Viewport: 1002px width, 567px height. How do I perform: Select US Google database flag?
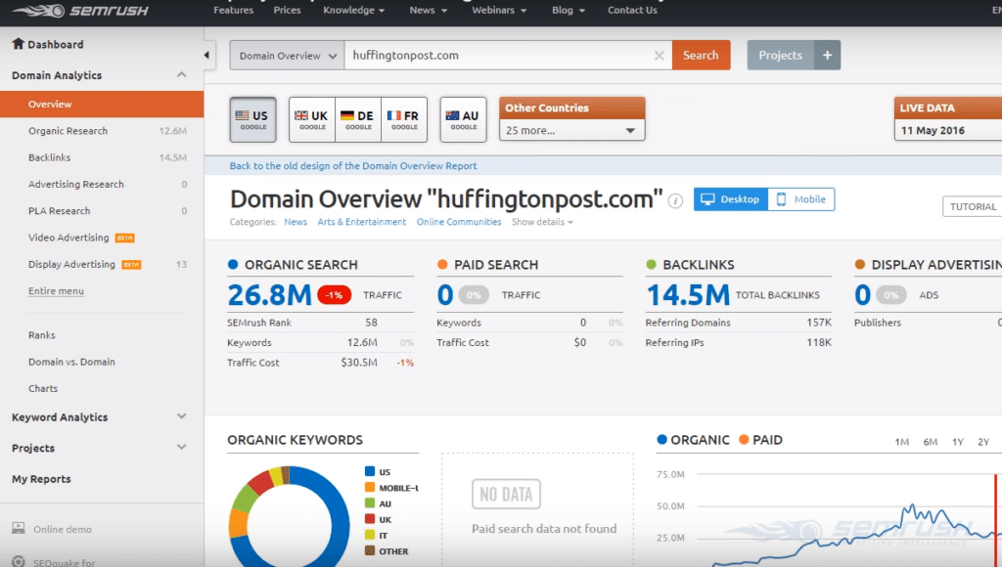(x=253, y=119)
